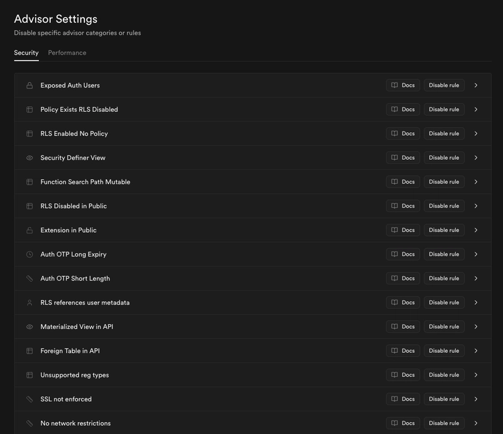Screen dimensions: 503x434
Task: Expand the Exposed Auth Users row chevron
Action: (x=476, y=86)
